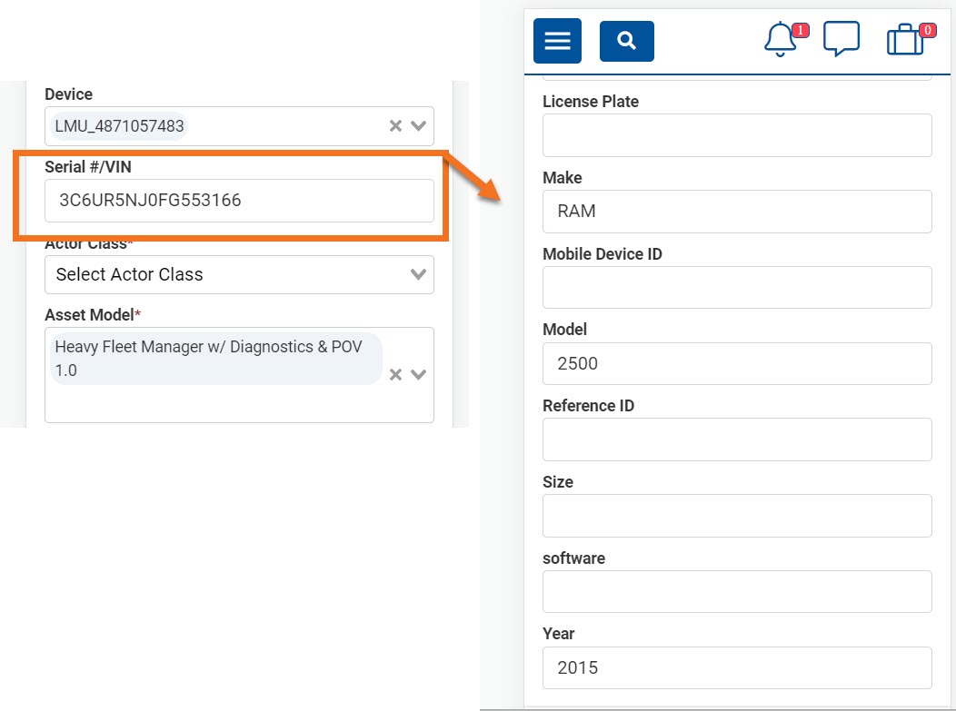The height and width of the screenshot is (711, 956).
Task: Click the Year label
Action: pyautogui.click(x=559, y=634)
